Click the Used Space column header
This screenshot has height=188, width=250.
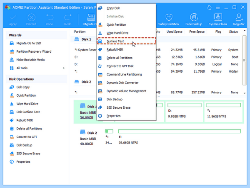tap(174, 32)
